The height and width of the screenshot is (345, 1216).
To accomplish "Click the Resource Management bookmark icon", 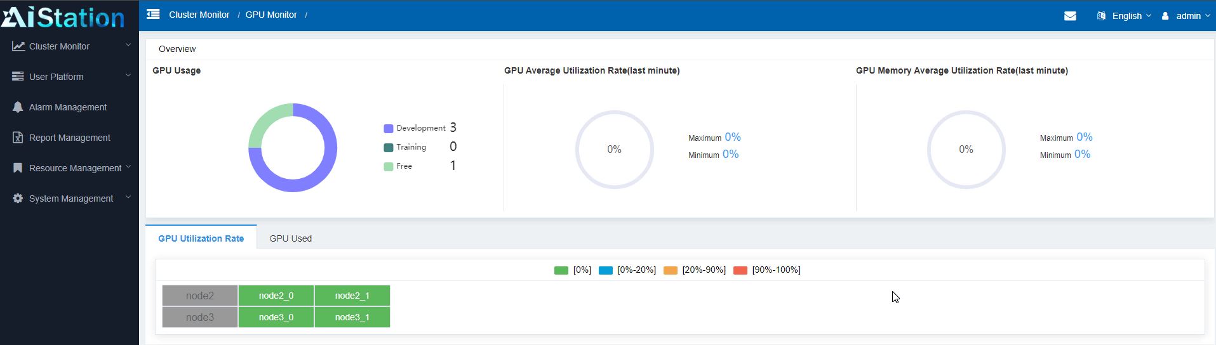I will tap(18, 168).
